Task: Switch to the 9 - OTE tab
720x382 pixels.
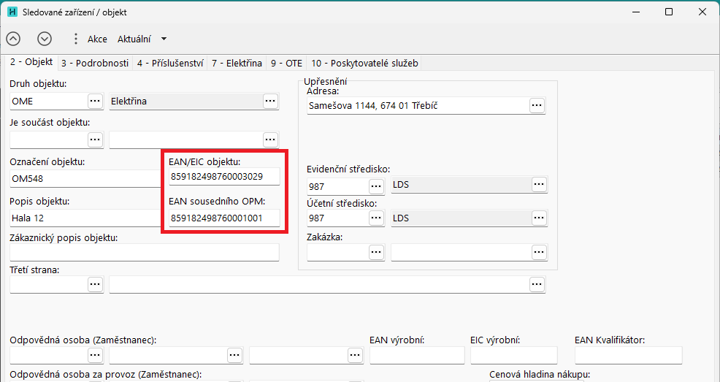Action: click(286, 64)
